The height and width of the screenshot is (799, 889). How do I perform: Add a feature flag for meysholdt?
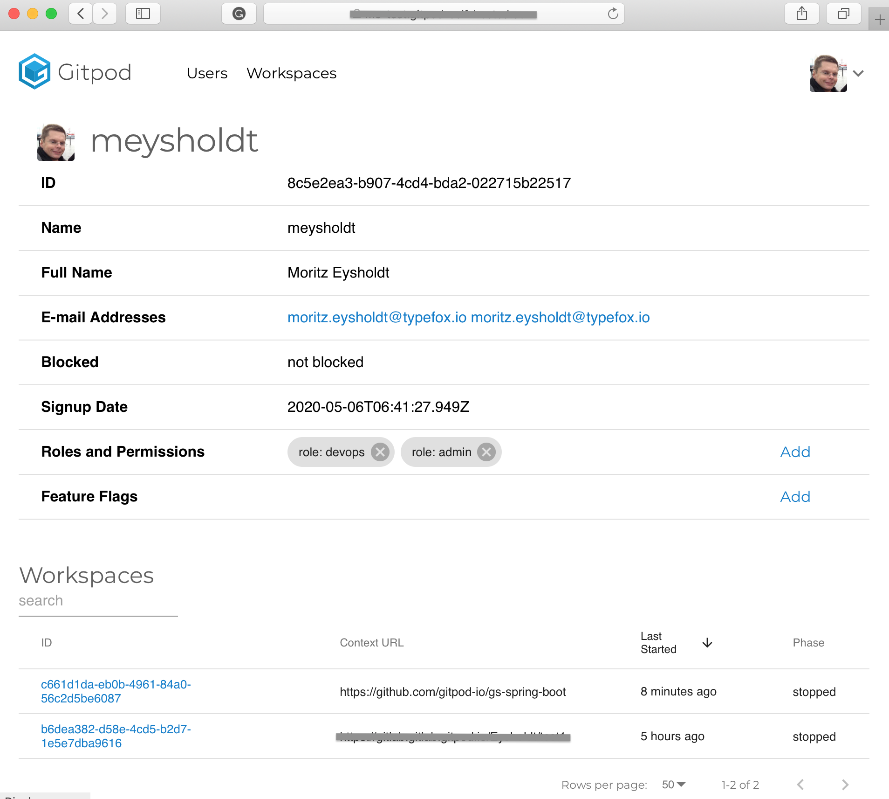coord(794,496)
